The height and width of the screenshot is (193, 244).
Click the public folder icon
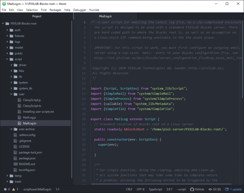click(x=11, y=53)
